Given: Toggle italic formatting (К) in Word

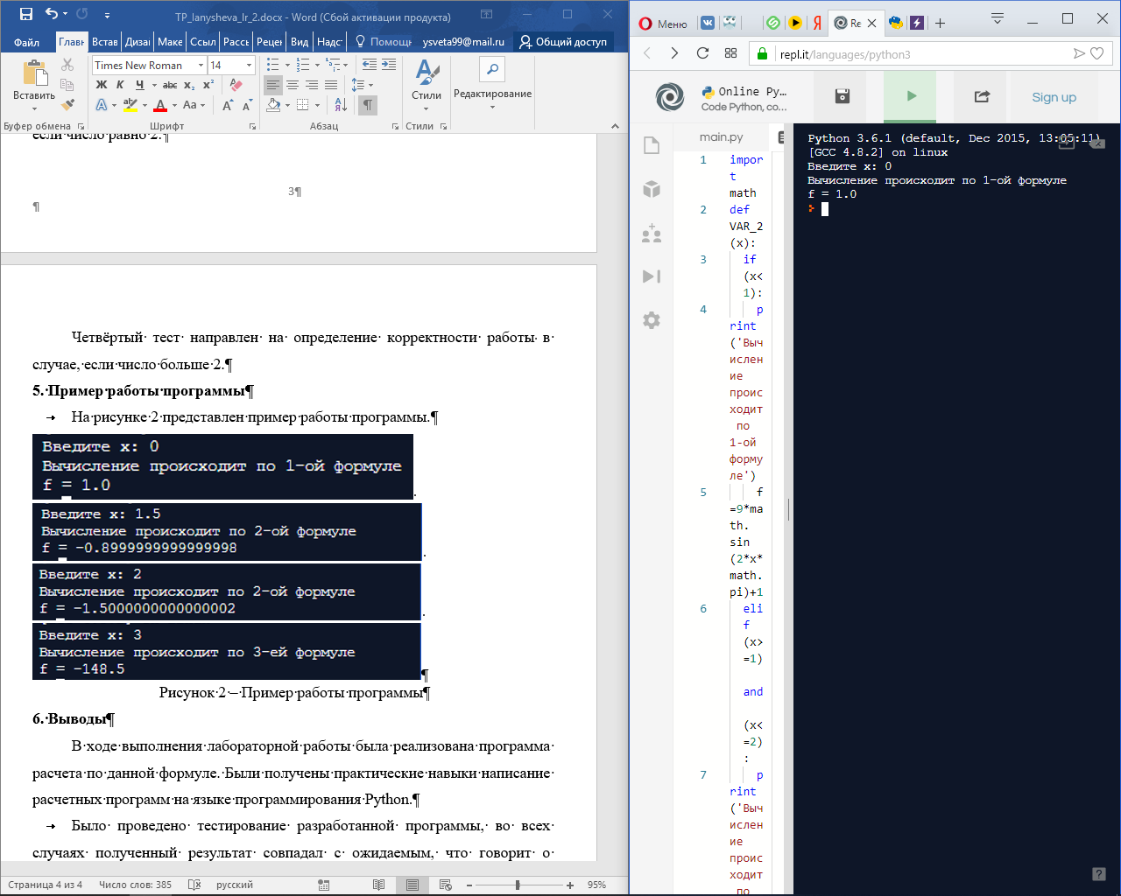Looking at the screenshot, I should coord(121,85).
